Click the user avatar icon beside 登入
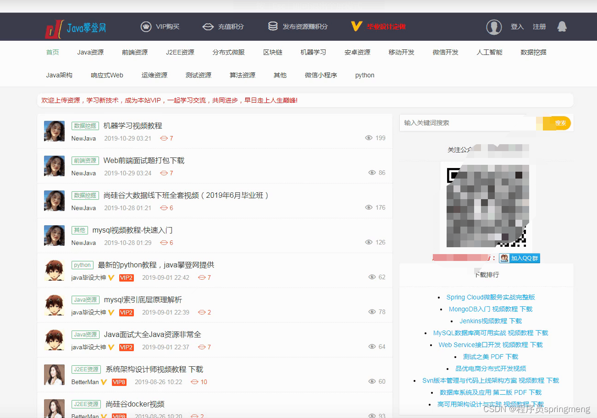This screenshot has height=418, width=597. point(494,27)
